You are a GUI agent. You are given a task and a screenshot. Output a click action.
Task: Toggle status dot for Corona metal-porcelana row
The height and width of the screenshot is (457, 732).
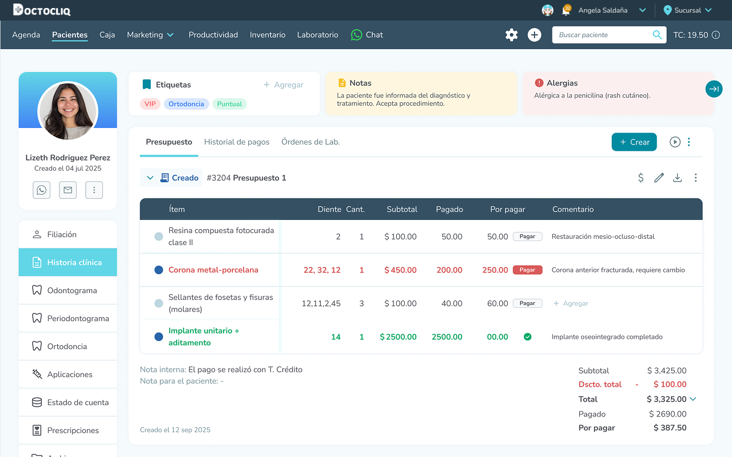(159, 270)
